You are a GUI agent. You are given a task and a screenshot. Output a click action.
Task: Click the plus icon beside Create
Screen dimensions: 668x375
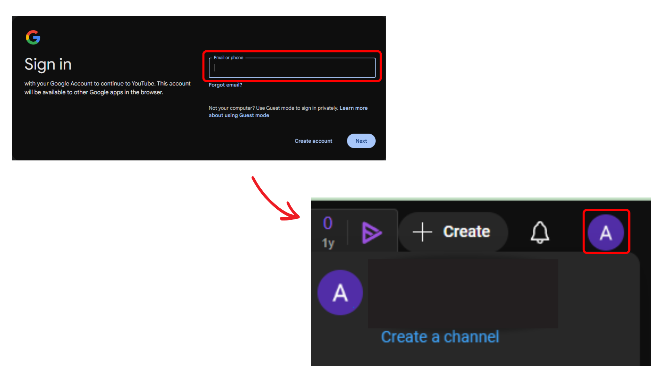coord(422,232)
